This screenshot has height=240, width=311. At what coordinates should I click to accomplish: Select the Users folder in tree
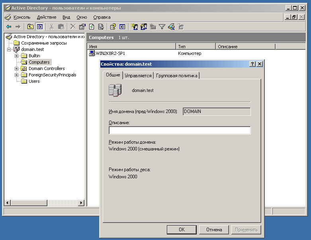(34, 81)
